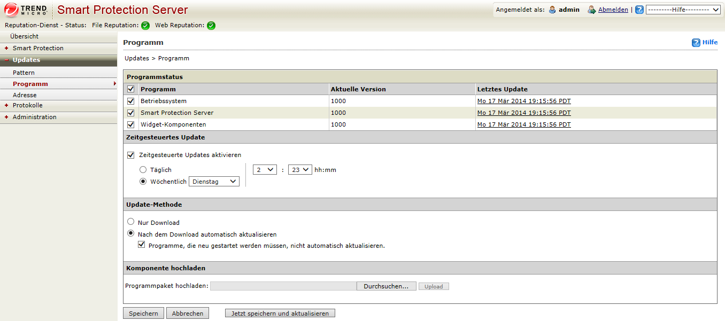
Task: Open the hour dropdown showing 2
Action: pos(265,170)
